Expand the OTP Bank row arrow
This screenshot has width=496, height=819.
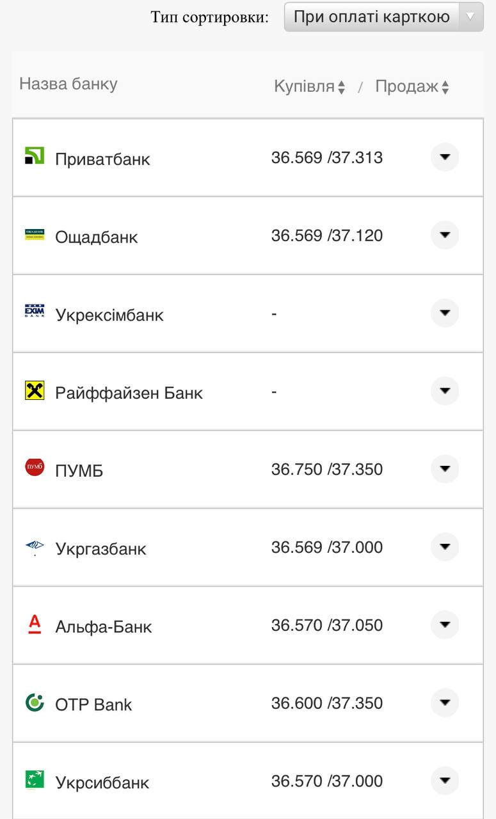click(x=445, y=703)
